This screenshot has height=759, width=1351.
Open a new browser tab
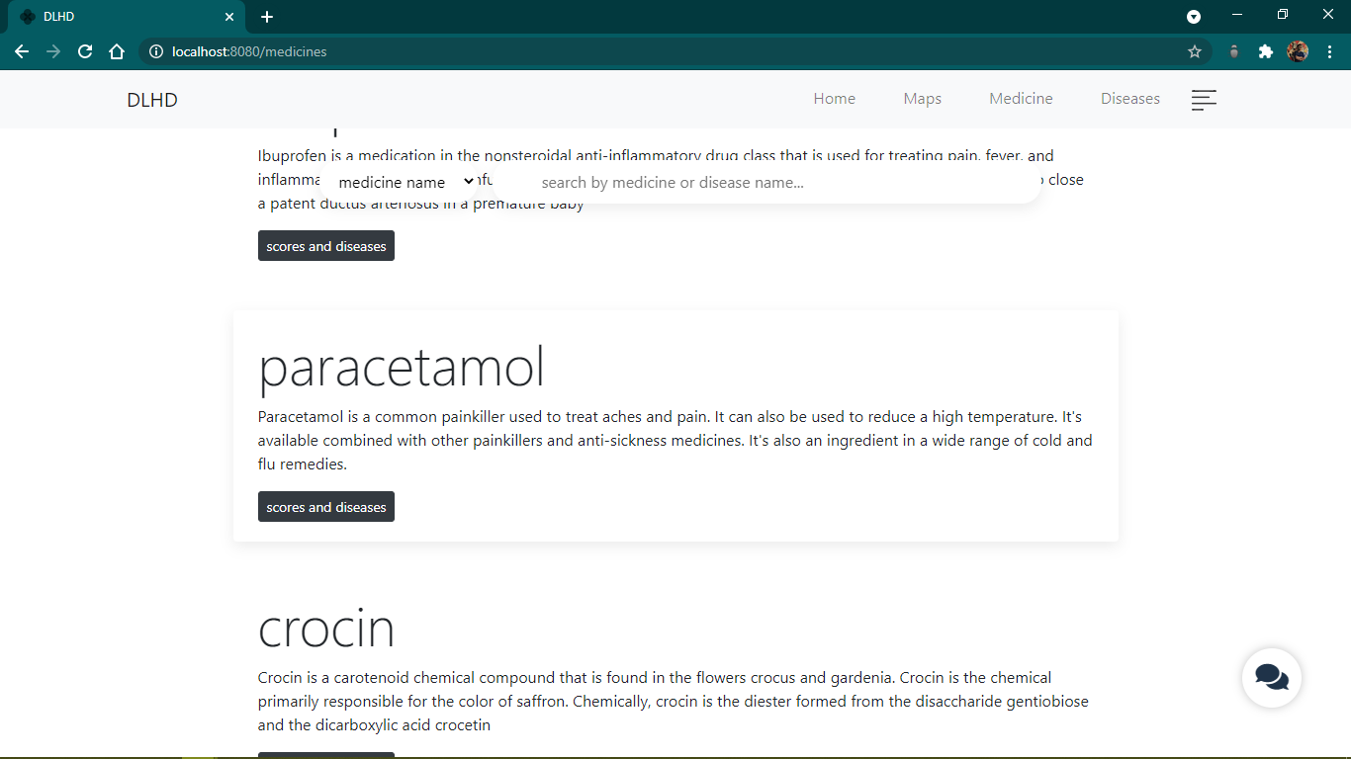[x=267, y=17]
